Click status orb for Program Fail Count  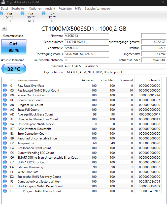(5, 105)
